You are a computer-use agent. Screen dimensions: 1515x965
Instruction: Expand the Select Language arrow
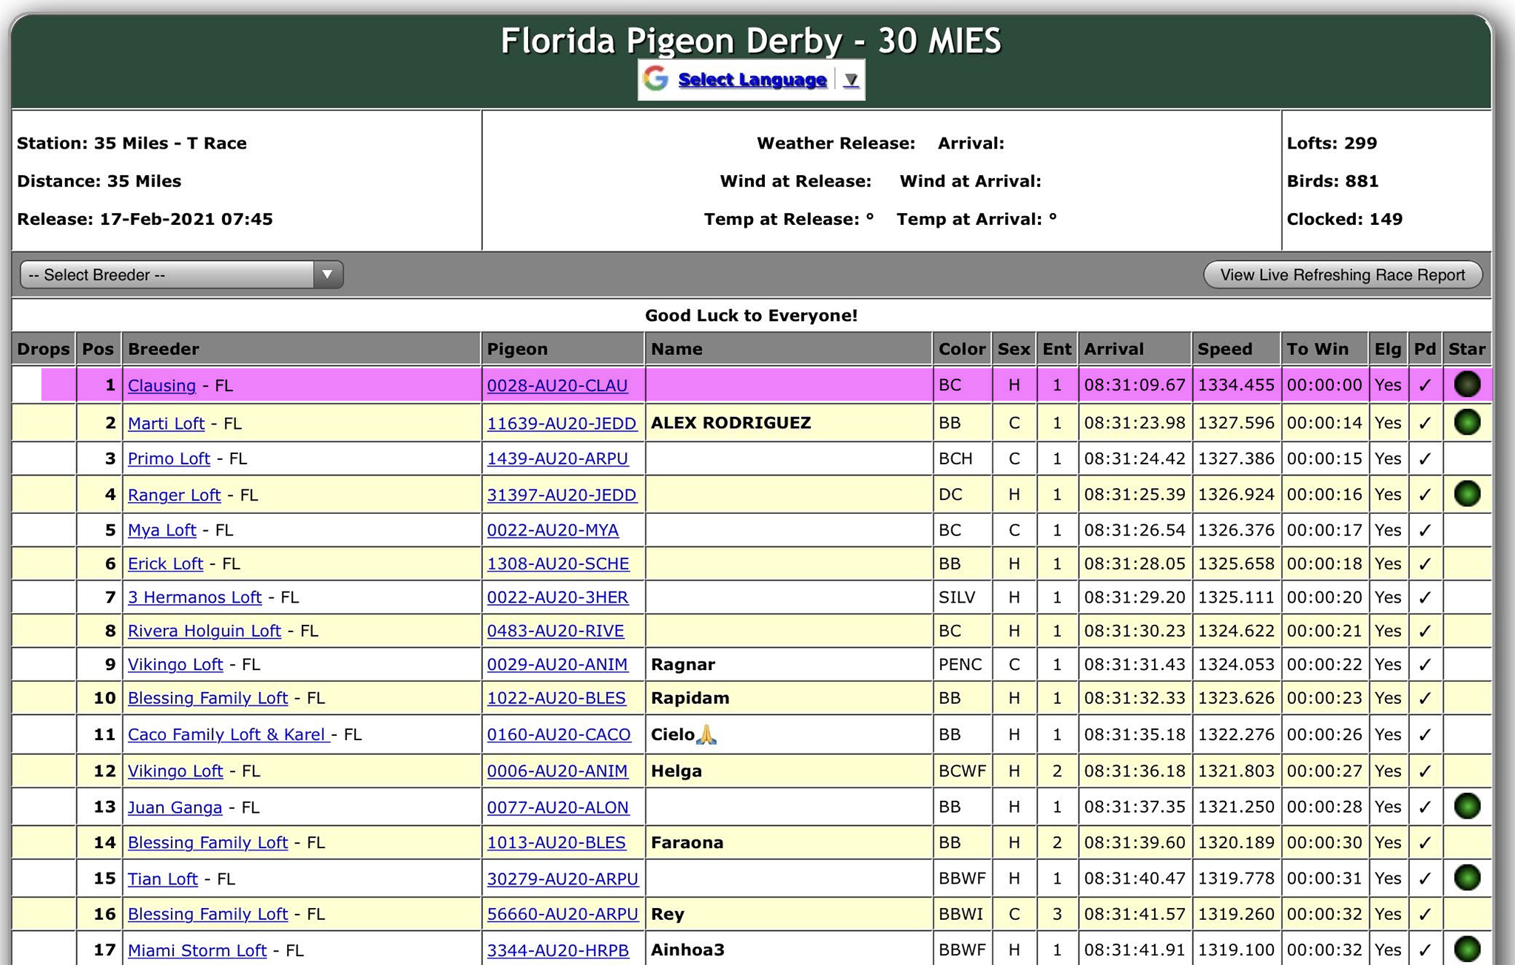[x=851, y=80]
